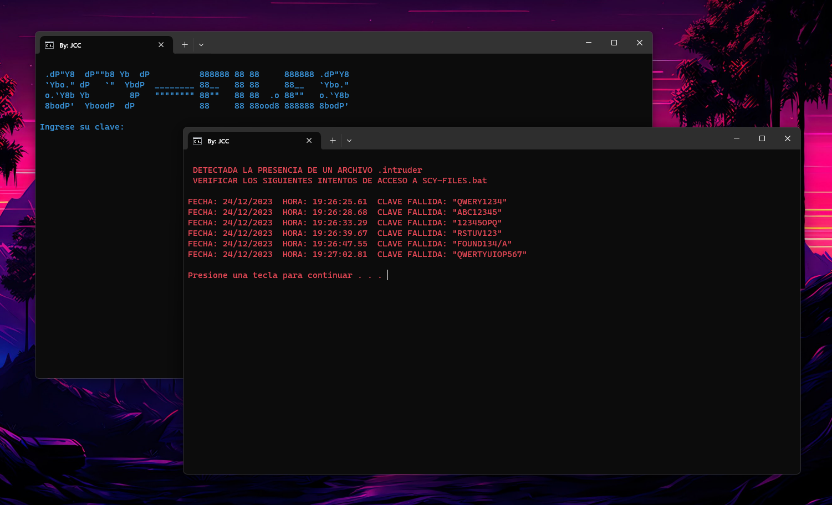This screenshot has width=832, height=505.
Task: Click the DETECTADA LA PRESENCIA warning text
Action: coord(307,169)
